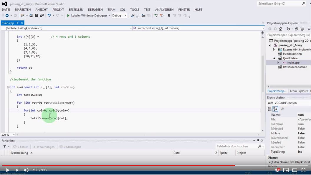Unpin the Fehlerliste panel via its pin icon
Image resolution: width=311 pixels, height=175 pixels.
(x=258, y=141)
